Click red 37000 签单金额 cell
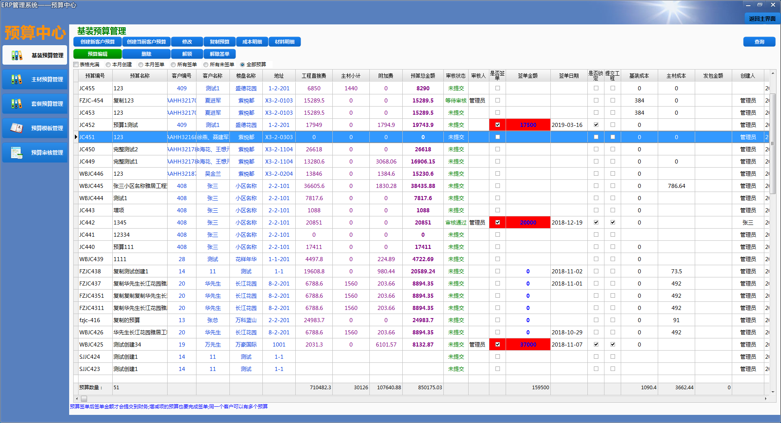 click(x=528, y=345)
